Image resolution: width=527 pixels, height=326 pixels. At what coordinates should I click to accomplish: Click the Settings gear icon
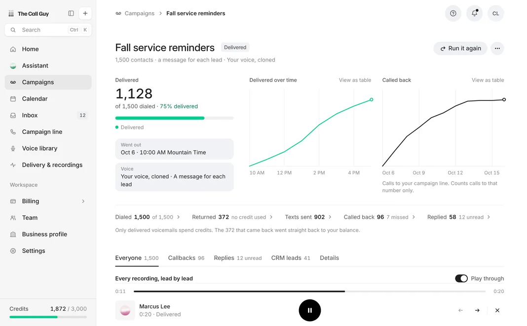coord(13,251)
